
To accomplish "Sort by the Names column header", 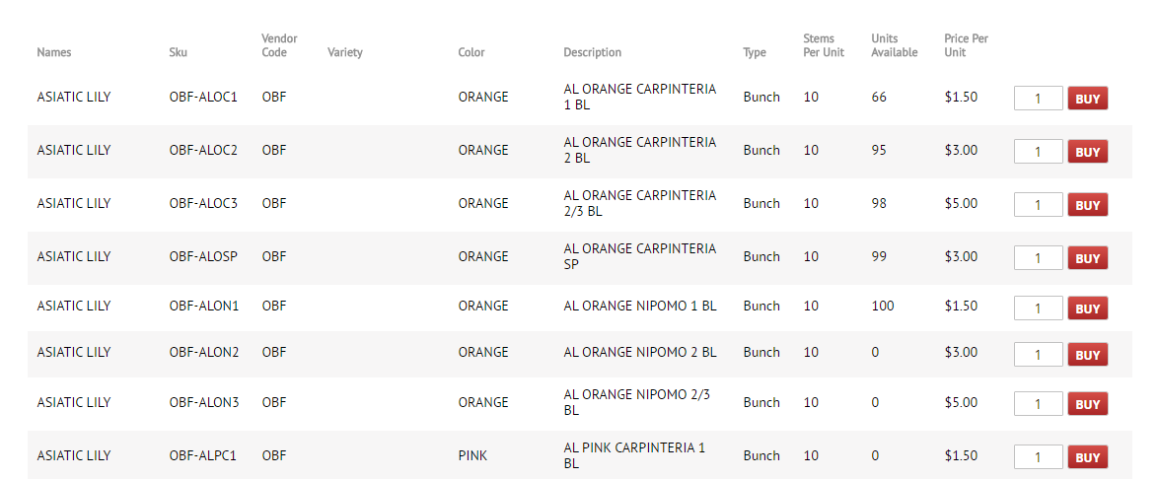I will tap(54, 52).
